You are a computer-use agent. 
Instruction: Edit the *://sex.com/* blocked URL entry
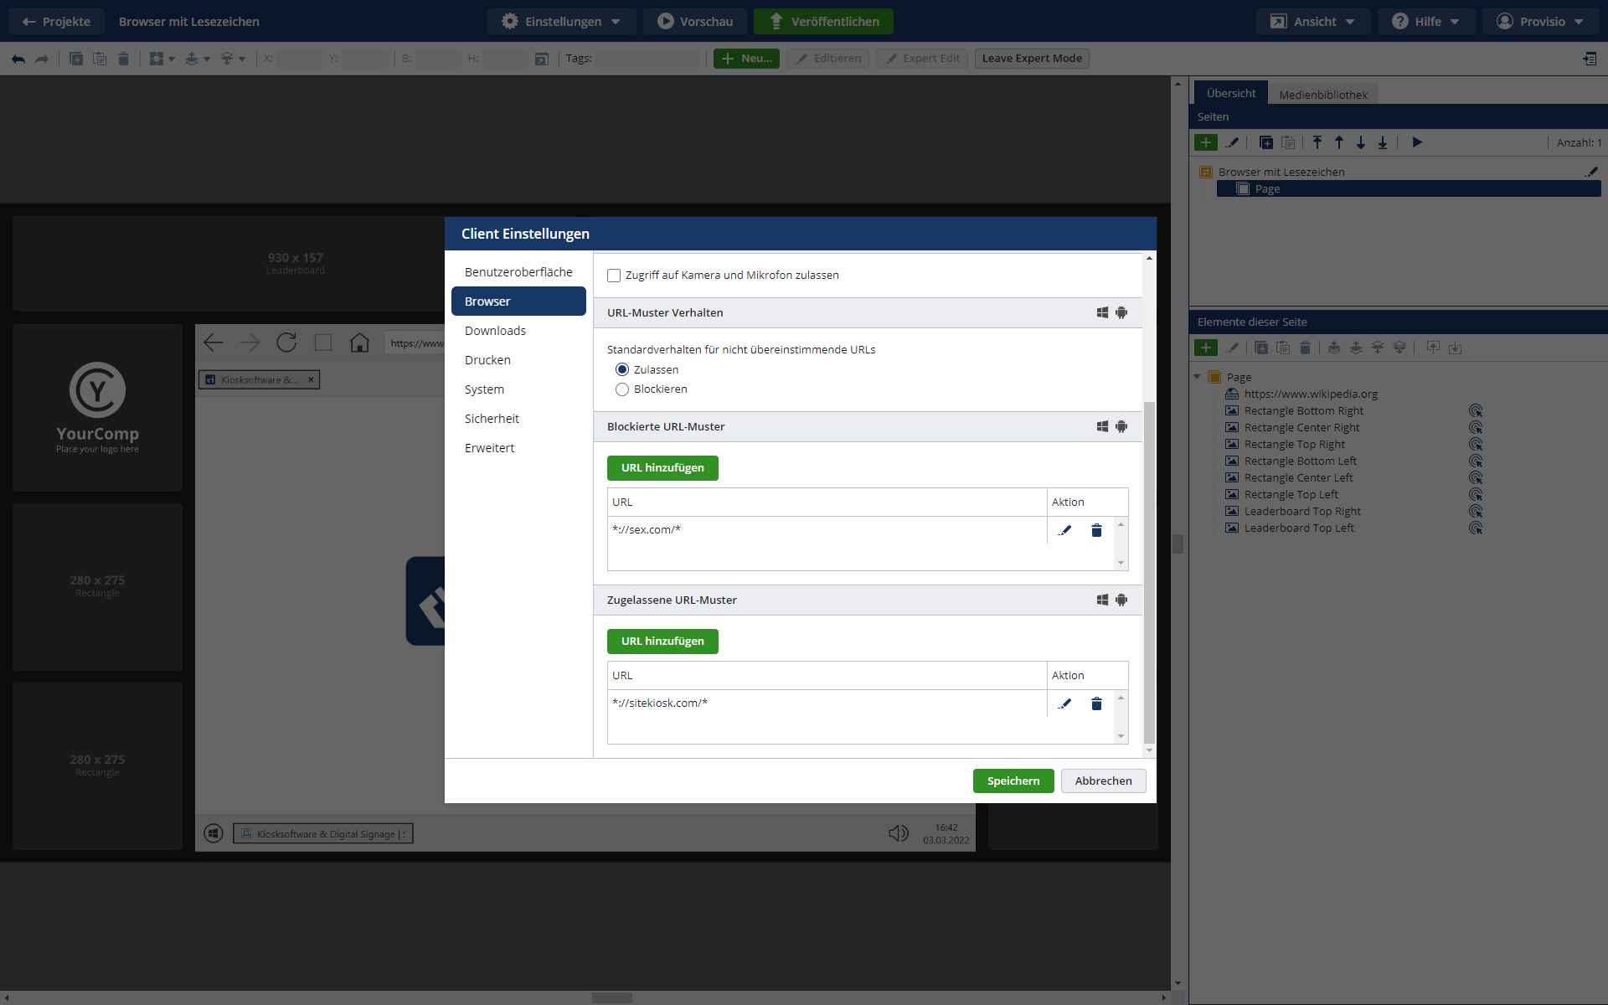click(1064, 530)
